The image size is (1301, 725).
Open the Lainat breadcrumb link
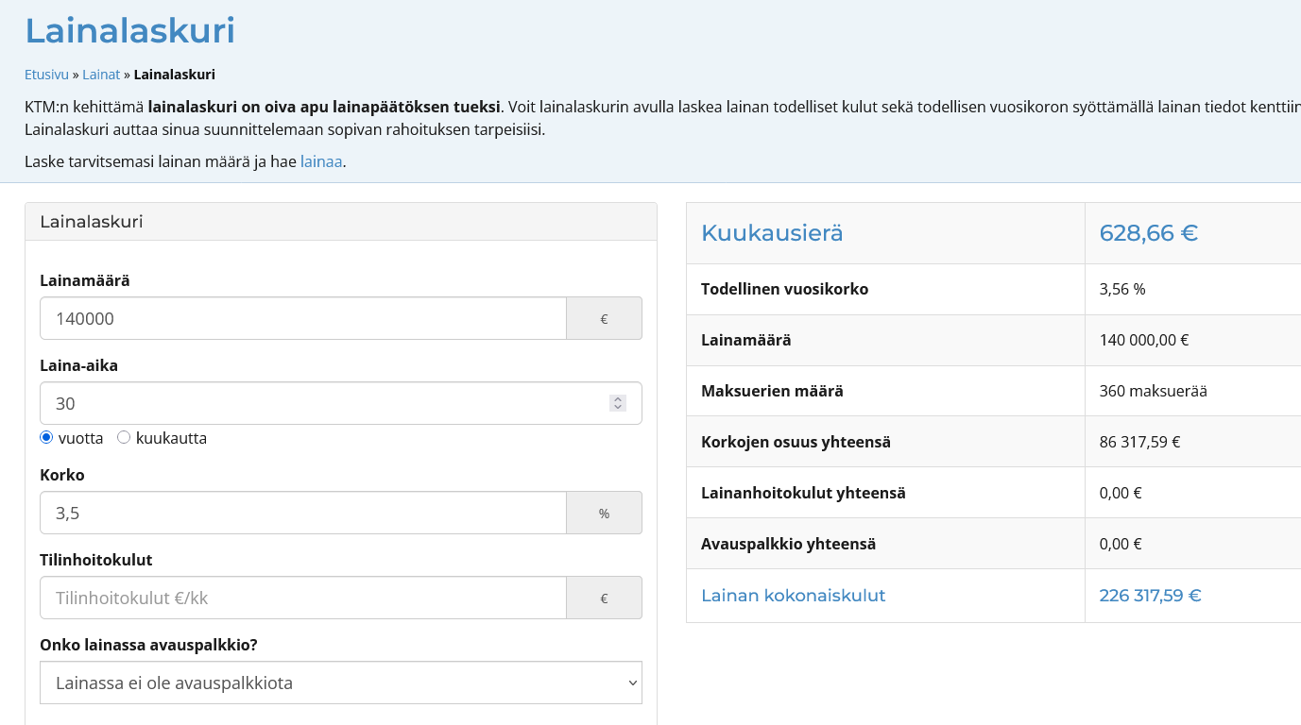coord(101,75)
